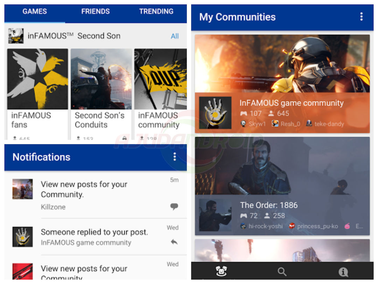The height and width of the screenshot is (284, 378).
Task: Tap the search magnifier in bottom bar
Action: pos(282,272)
